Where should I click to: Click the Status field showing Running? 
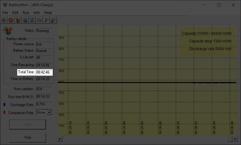point(44,31)
